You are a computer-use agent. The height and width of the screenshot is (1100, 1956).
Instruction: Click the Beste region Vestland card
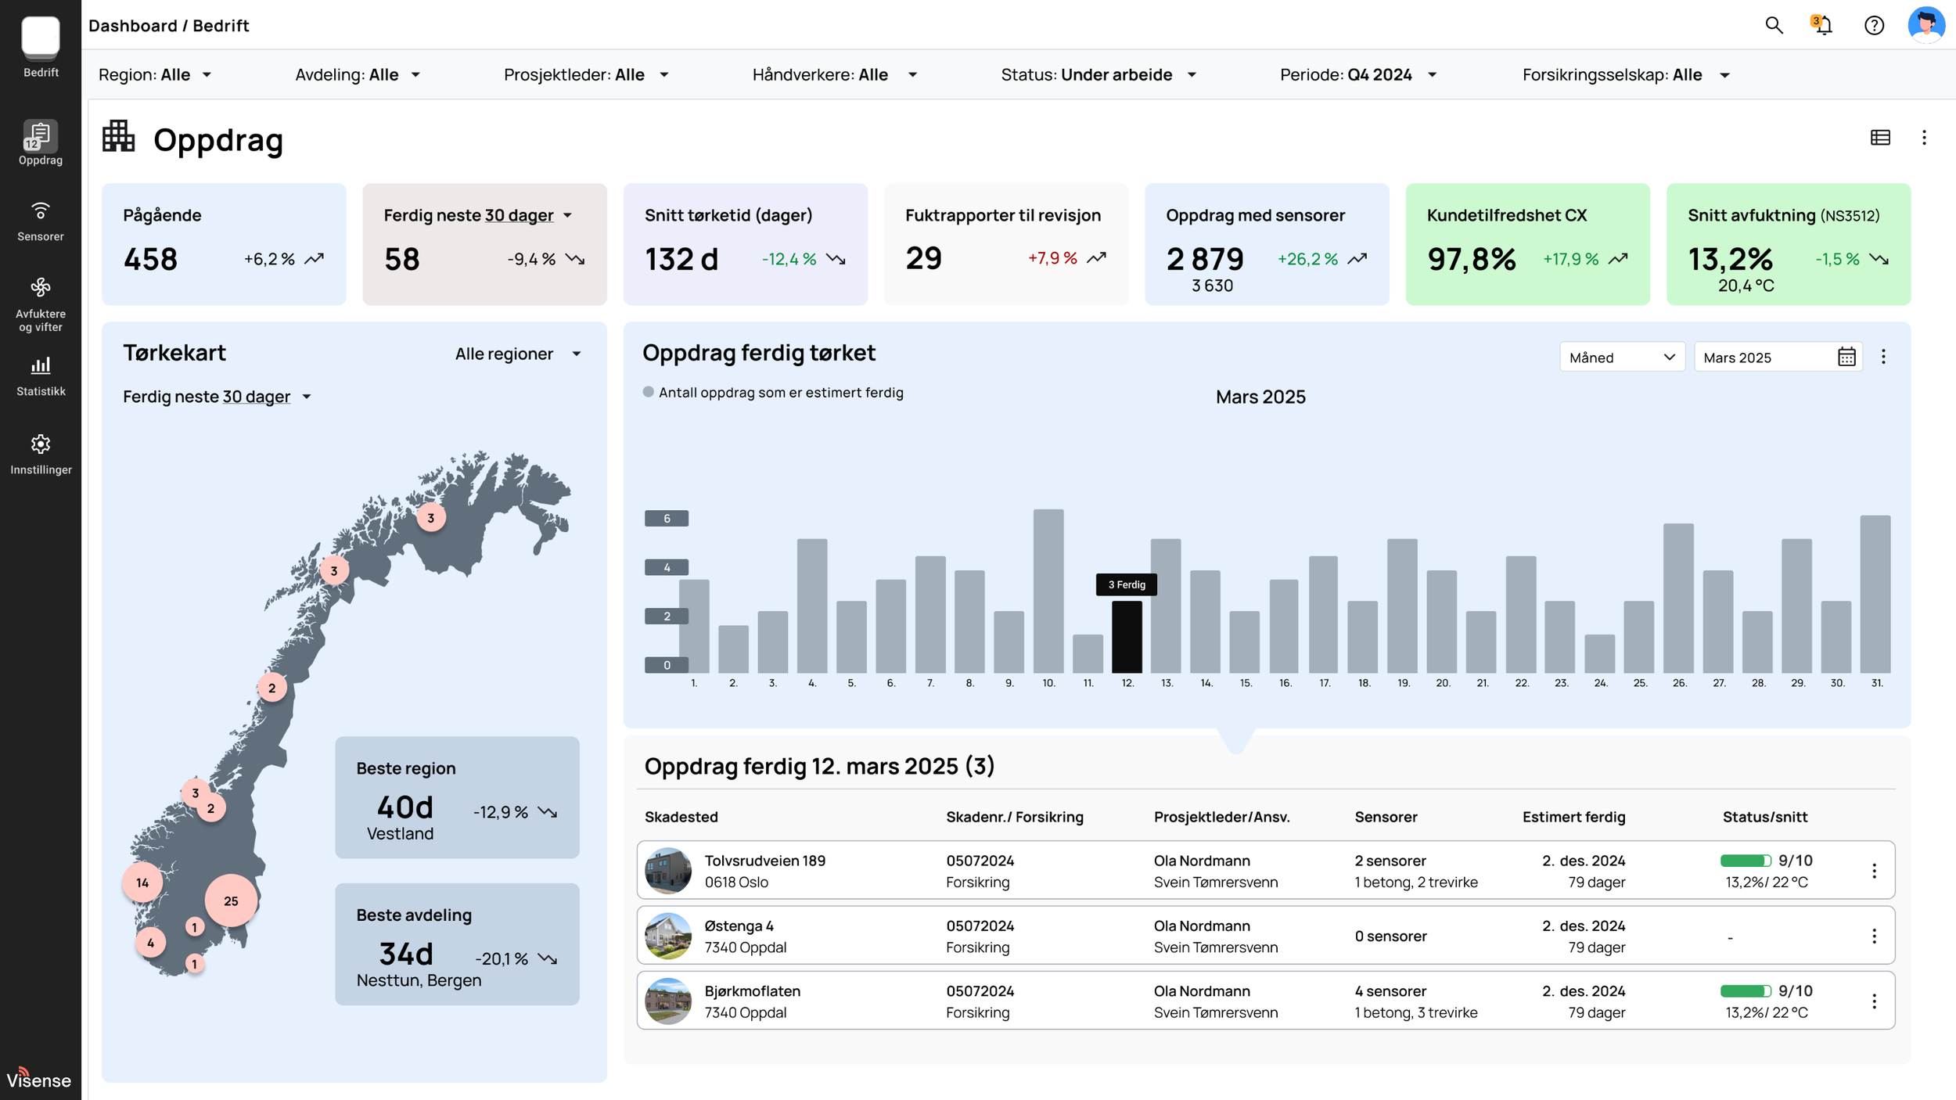[457, 797]
